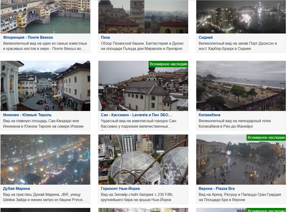287x212 pixels.
Task: Open the Флоренция - Понте Веккио webcam link
Action: pos(28,38)
